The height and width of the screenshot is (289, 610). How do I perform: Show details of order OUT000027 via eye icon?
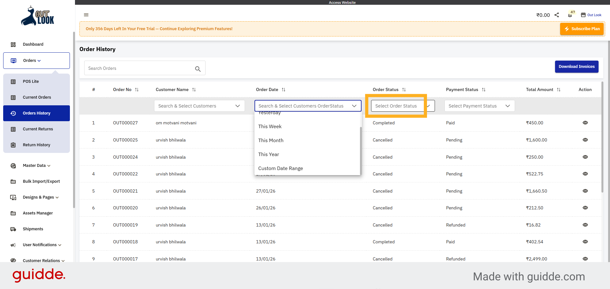[x=586, y=123]
